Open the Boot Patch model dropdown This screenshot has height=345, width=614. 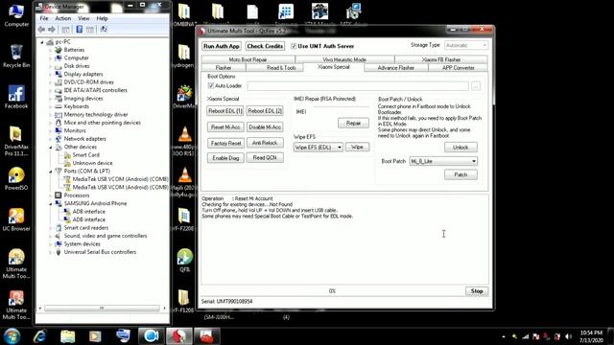point(443,161)
